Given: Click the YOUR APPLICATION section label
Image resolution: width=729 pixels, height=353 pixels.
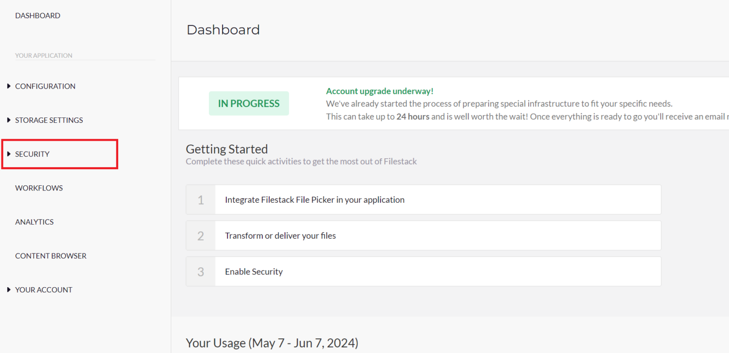Looking at the screenshot, I should point(44,55).
